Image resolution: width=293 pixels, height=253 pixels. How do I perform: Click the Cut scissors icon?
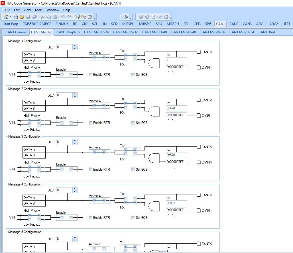tap(42, 17)
